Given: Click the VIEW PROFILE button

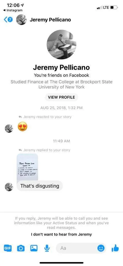Looking at the screenshot, I should coord(61,97).
